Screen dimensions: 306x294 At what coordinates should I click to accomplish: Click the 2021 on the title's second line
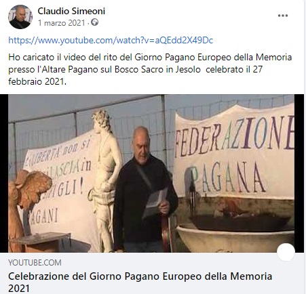tap(19, 289)
